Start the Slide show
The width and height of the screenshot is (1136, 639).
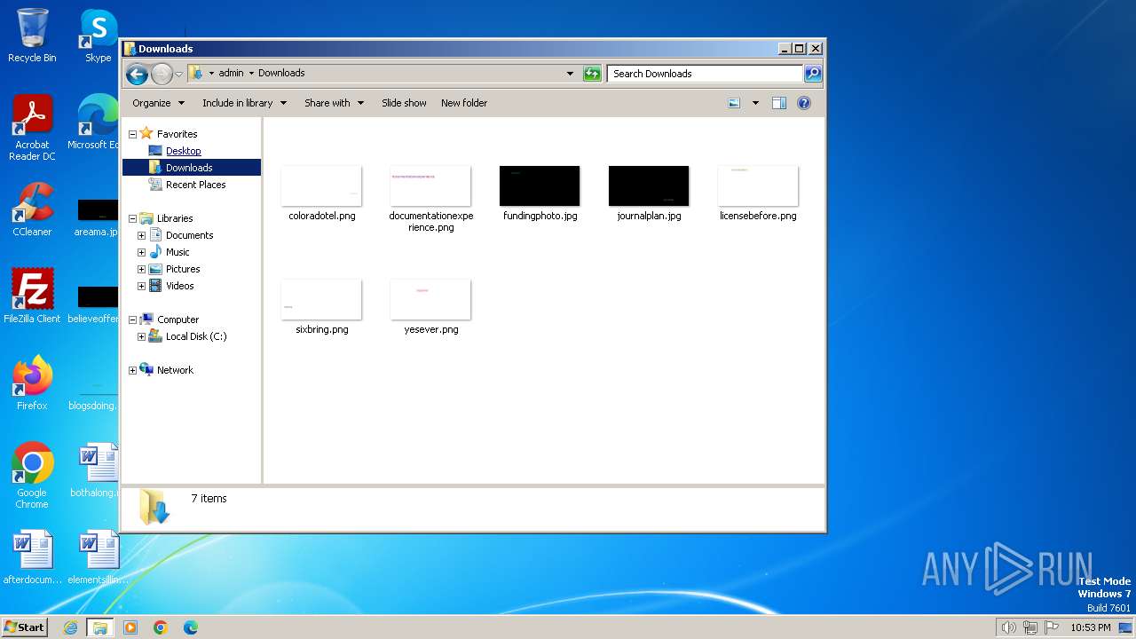click(x=404, y=103)
